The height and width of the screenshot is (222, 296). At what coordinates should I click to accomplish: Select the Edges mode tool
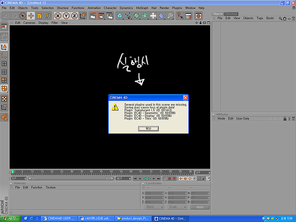click(x=4, y=72)
